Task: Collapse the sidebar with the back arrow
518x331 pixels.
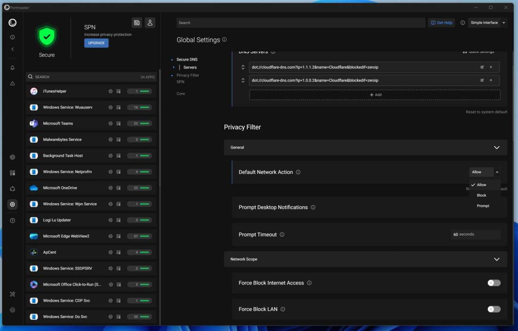Action: coord(13,49)
